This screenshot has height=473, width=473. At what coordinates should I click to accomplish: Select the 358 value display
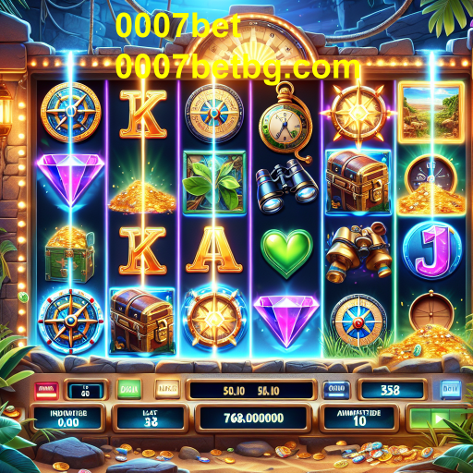pyautogui.click(x=392, y=390)
